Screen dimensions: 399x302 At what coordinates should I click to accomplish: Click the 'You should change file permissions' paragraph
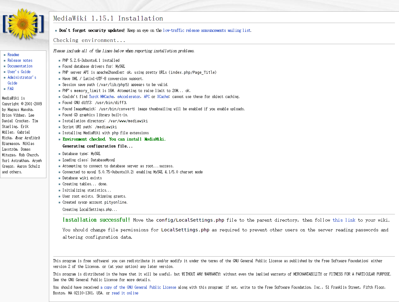click(x=226, y=234)
